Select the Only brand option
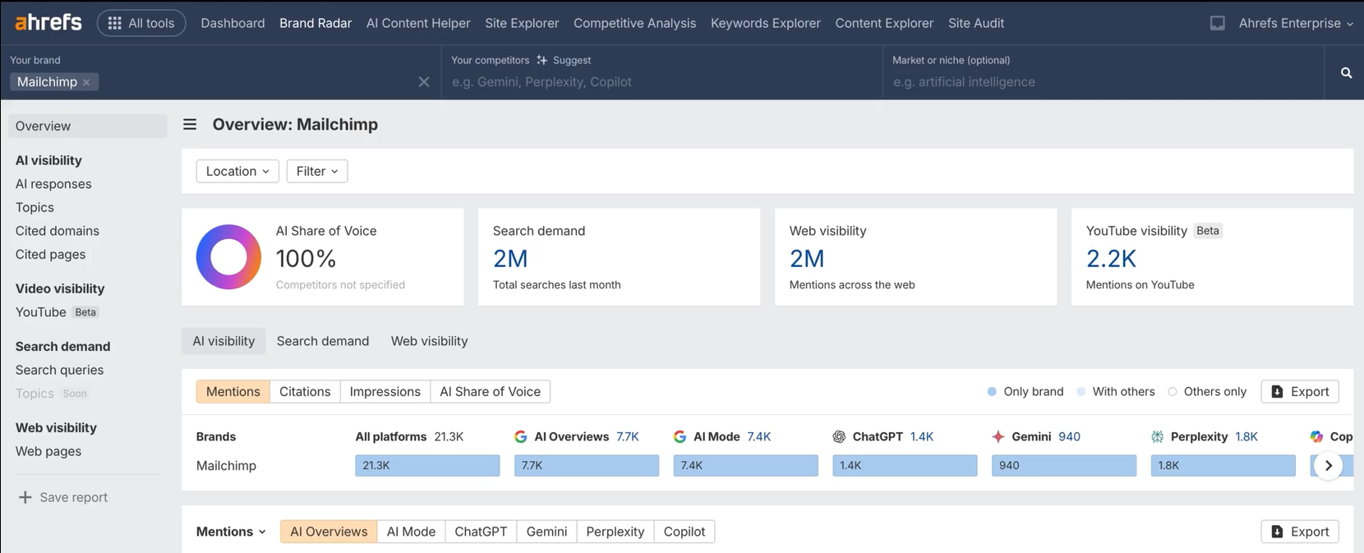The height and width of the screenshot is (553, 1364). (1025, 392)
